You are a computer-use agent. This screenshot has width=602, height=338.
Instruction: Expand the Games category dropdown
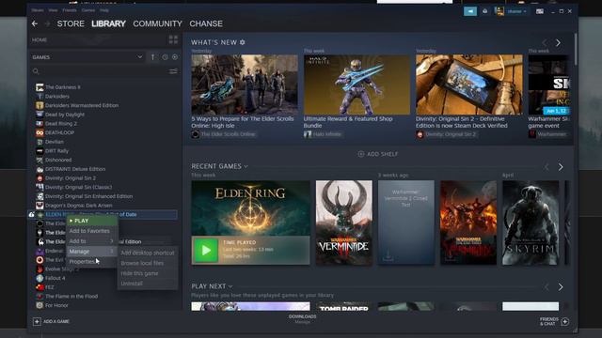(x=140, y=57)
